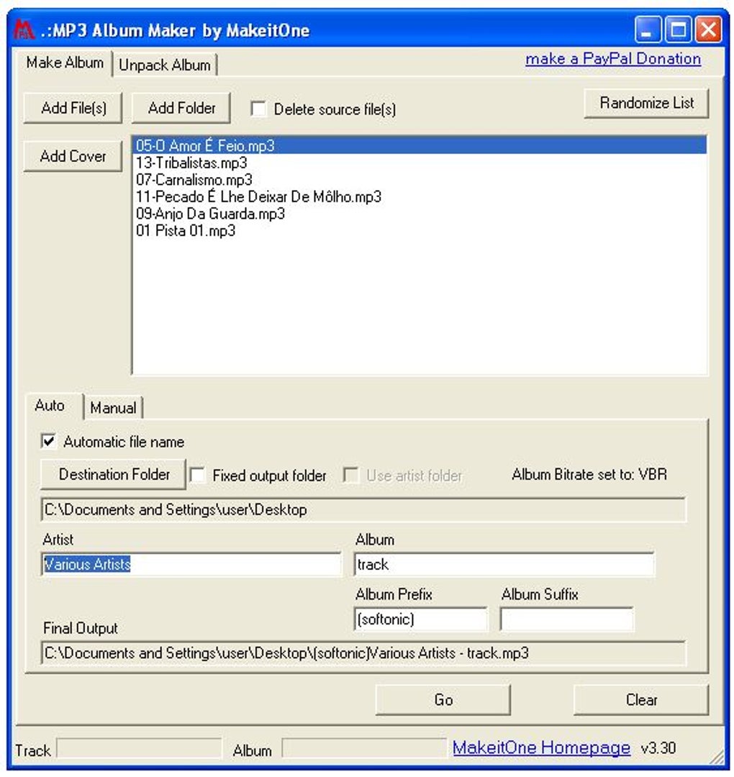The width and height of the screenshot is (734, 777).
Task: Start album creation with Go
Action: (443, 700)
